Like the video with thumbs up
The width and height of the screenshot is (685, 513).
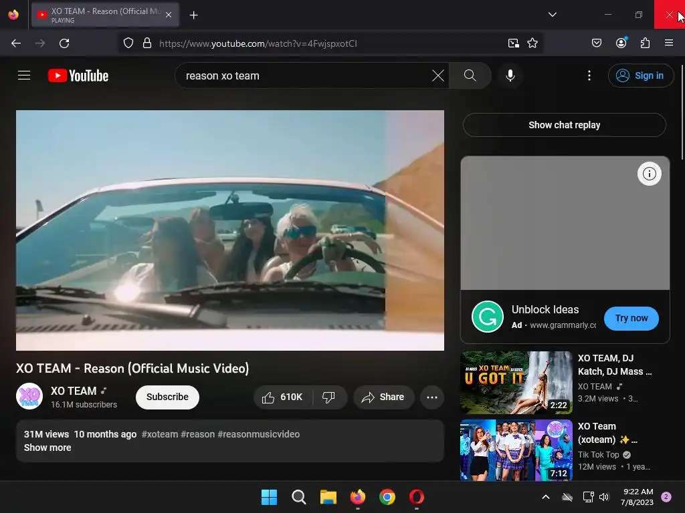point(283,397)
